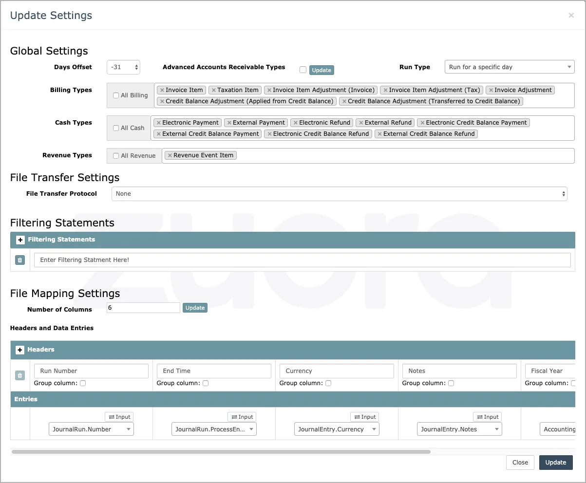Remove the Invoice Adjustment tag
The image size is (586, 483).
click(491, 90)
